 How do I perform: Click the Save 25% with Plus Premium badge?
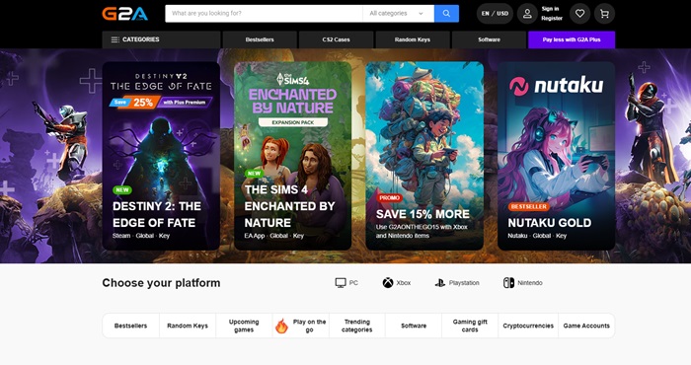(161, 103)
